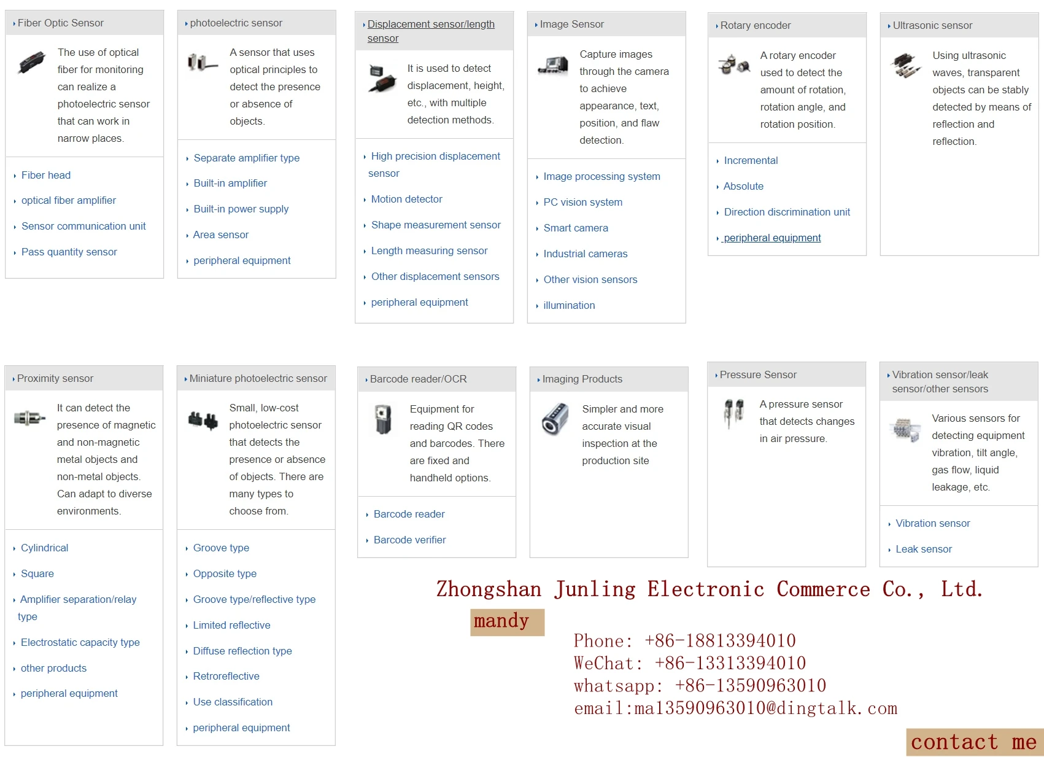Open Diffuse reflection type link
1044x757 pixels.
point(242,651)
